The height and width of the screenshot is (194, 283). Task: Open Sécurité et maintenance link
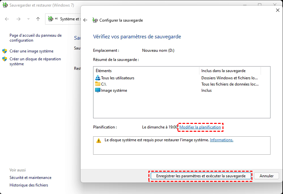(31, 178)
